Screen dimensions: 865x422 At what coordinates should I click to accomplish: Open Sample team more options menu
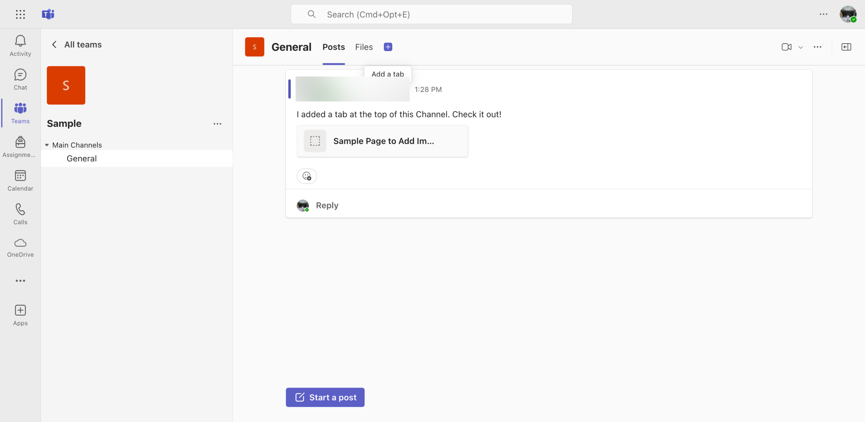point(217,124)
